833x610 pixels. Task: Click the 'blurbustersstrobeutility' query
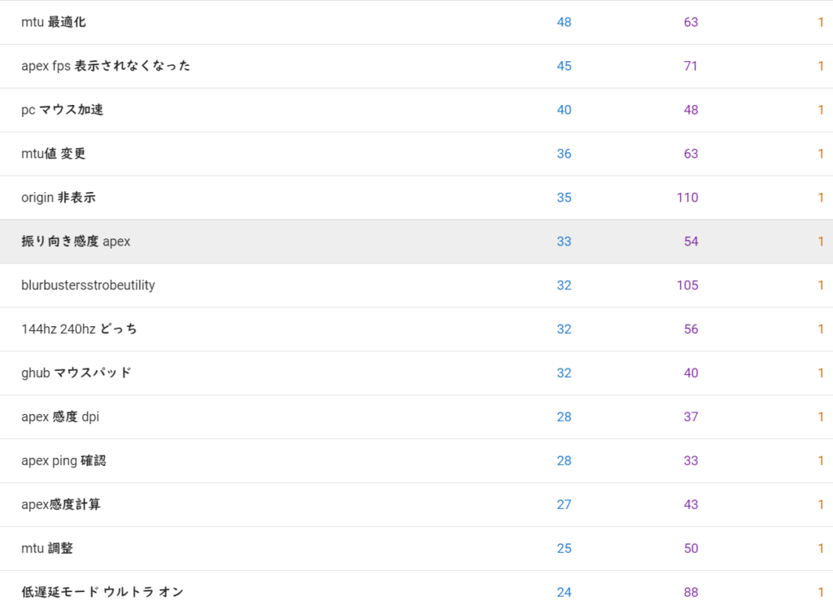(88, 285)
